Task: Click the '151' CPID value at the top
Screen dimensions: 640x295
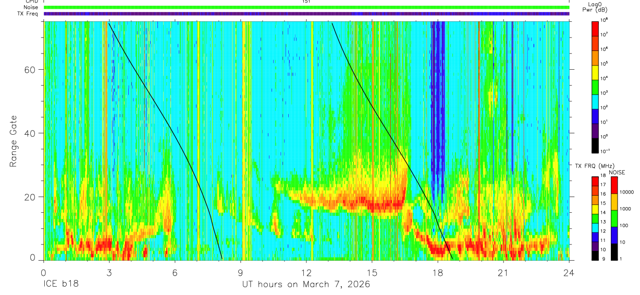Action: point(306,2)
